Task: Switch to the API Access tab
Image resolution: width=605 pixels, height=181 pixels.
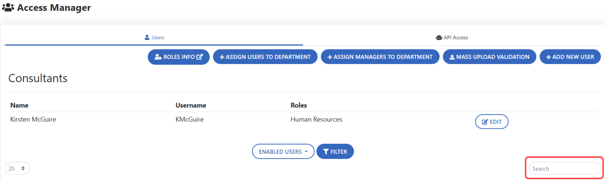Action: [x=452, y=38]
